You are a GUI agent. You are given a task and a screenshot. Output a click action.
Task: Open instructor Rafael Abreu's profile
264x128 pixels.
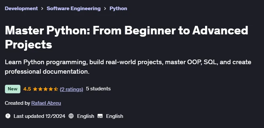46,103
